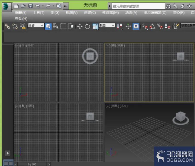Toggle angle snap

(152, 26)
